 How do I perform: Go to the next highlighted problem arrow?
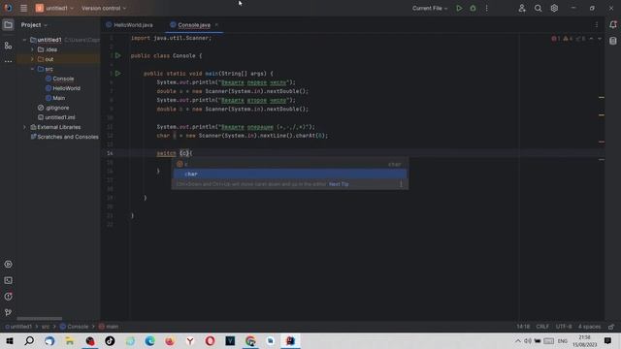coord(600,39)
